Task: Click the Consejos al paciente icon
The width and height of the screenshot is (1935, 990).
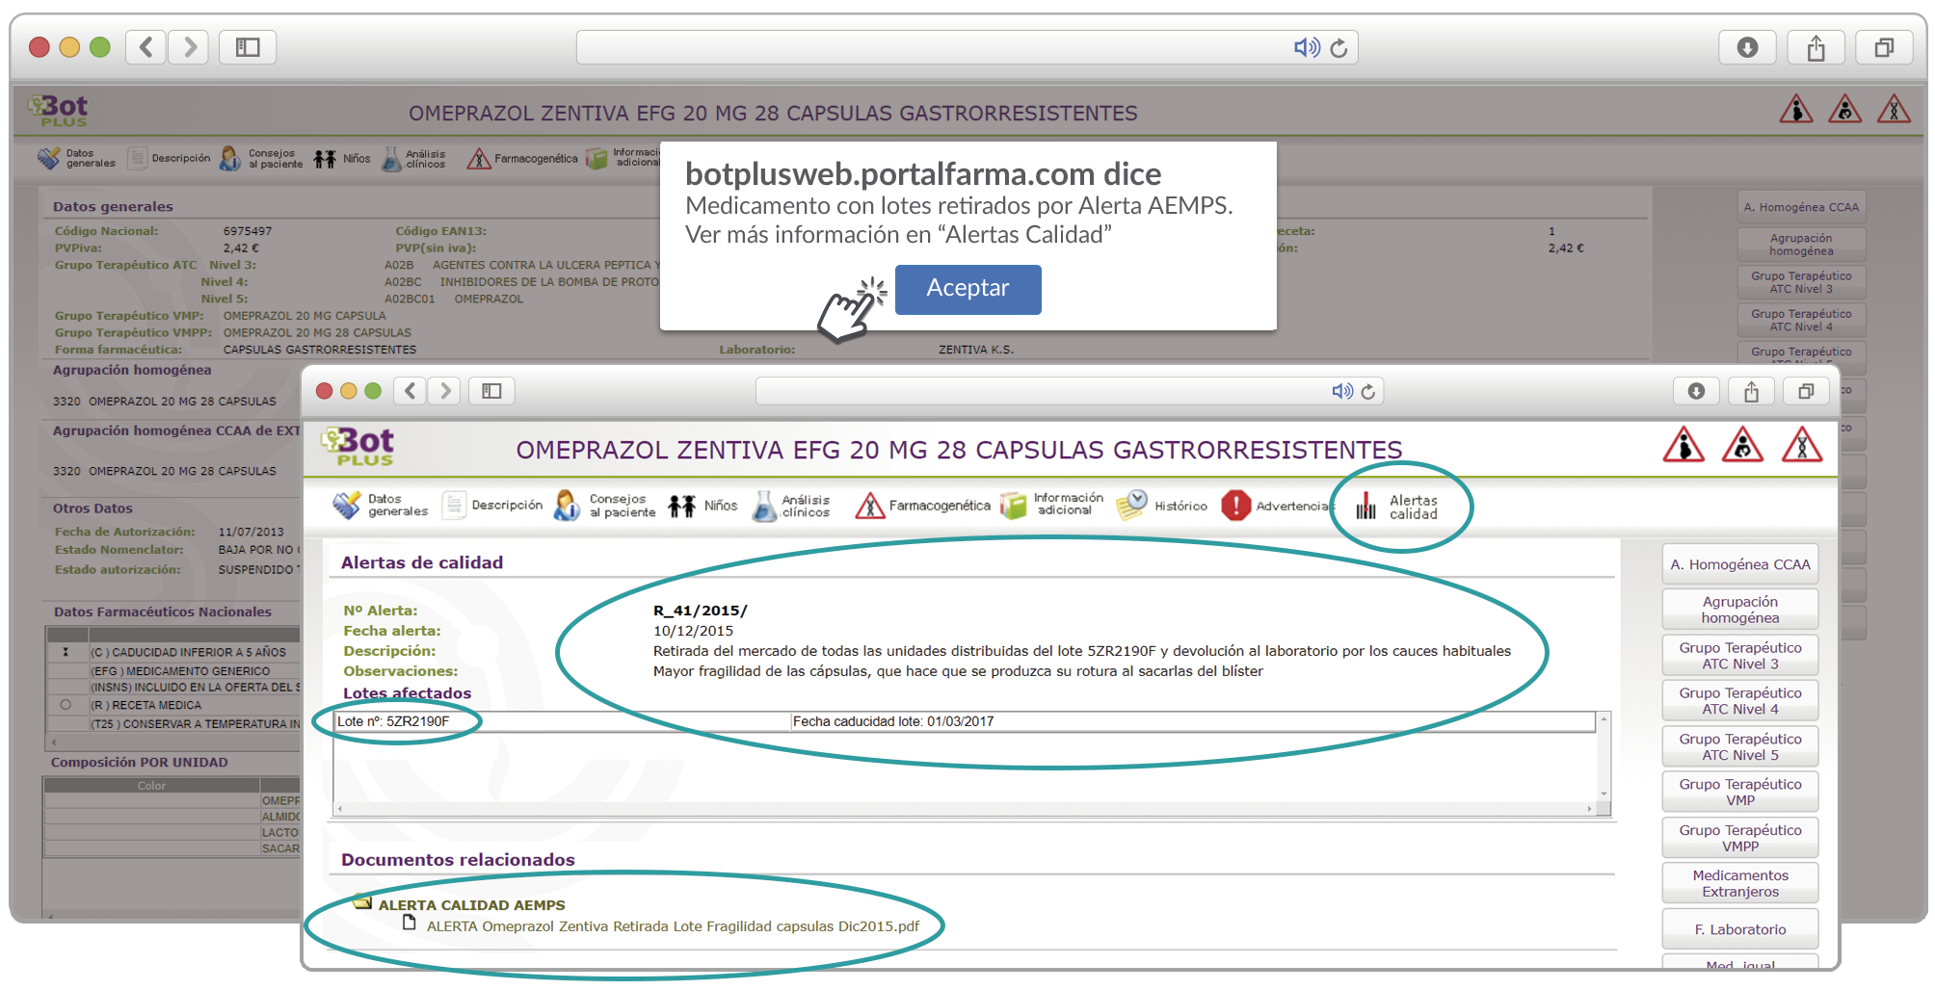Action: [567, 506]
